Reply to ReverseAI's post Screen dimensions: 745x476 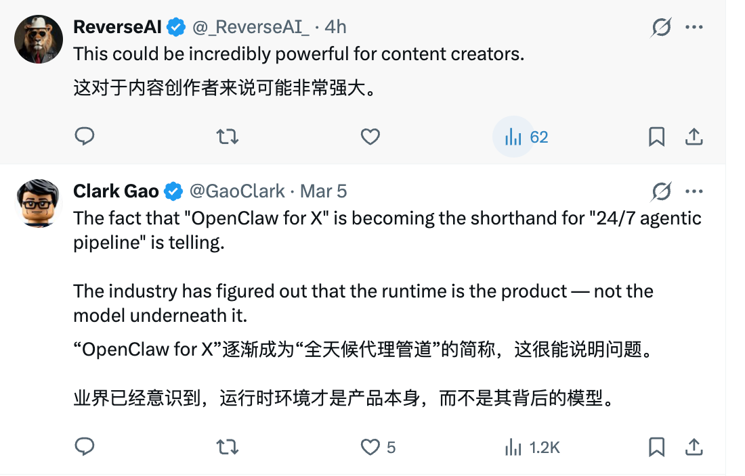pyautogui.click(x=84, y=137)
